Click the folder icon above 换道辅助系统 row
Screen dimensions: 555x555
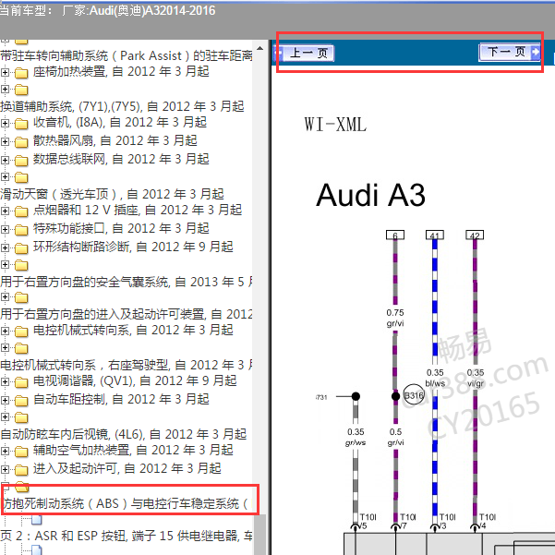pyautogui.click(x=21, y=90)
